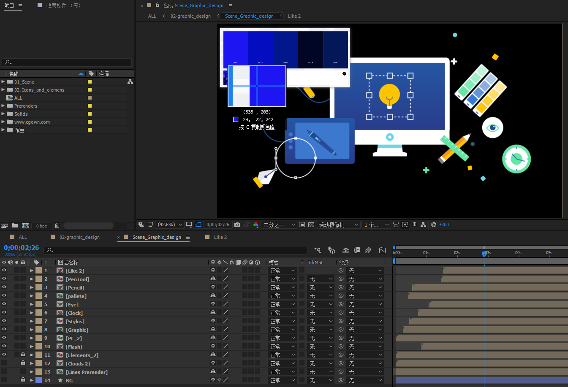Viewport: 568px width, 387px height.
Task: Open blending mode dropdown for PenTool layer
Action: coord(283,279)
